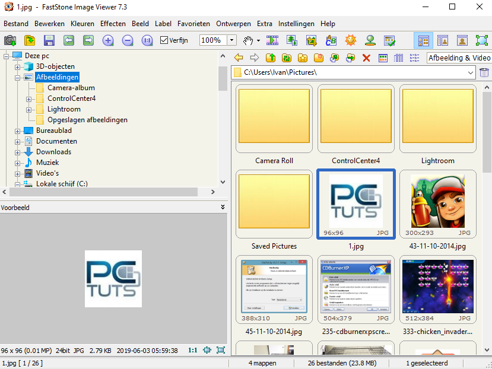The width and height of the screenshot is (492, 369).
Task: Open the folder path dropdown arrow
Action: tap(471, 72)
